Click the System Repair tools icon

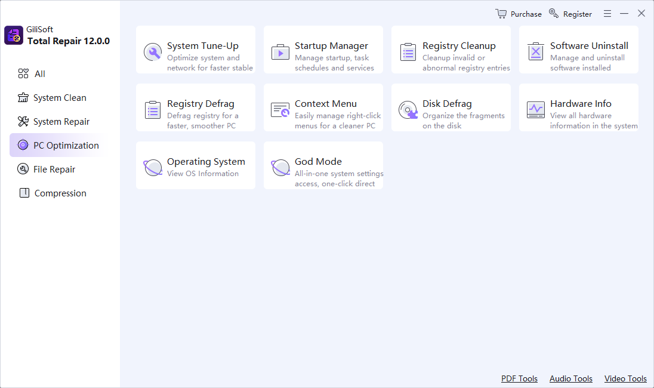pyautogui.click(x=23, y=121)
